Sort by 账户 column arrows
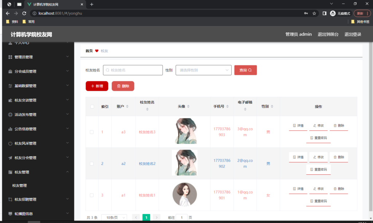 pyautogui.click(x=127, y=106)
